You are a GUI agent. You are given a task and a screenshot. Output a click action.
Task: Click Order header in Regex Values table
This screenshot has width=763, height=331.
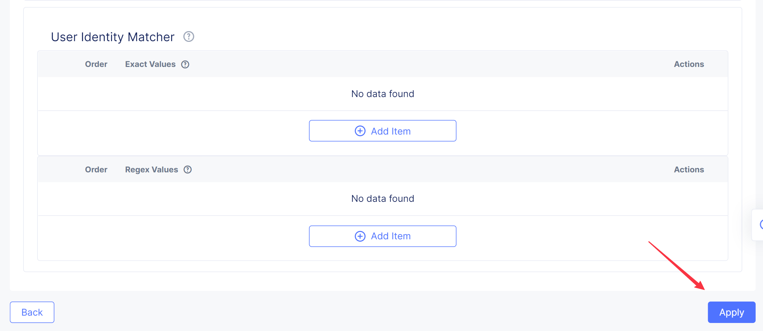(x=96, y=170)
